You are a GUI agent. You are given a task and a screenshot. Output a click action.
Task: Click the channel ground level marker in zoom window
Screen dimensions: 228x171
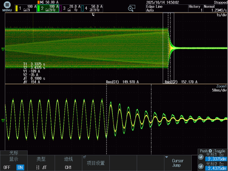(3, 120)
